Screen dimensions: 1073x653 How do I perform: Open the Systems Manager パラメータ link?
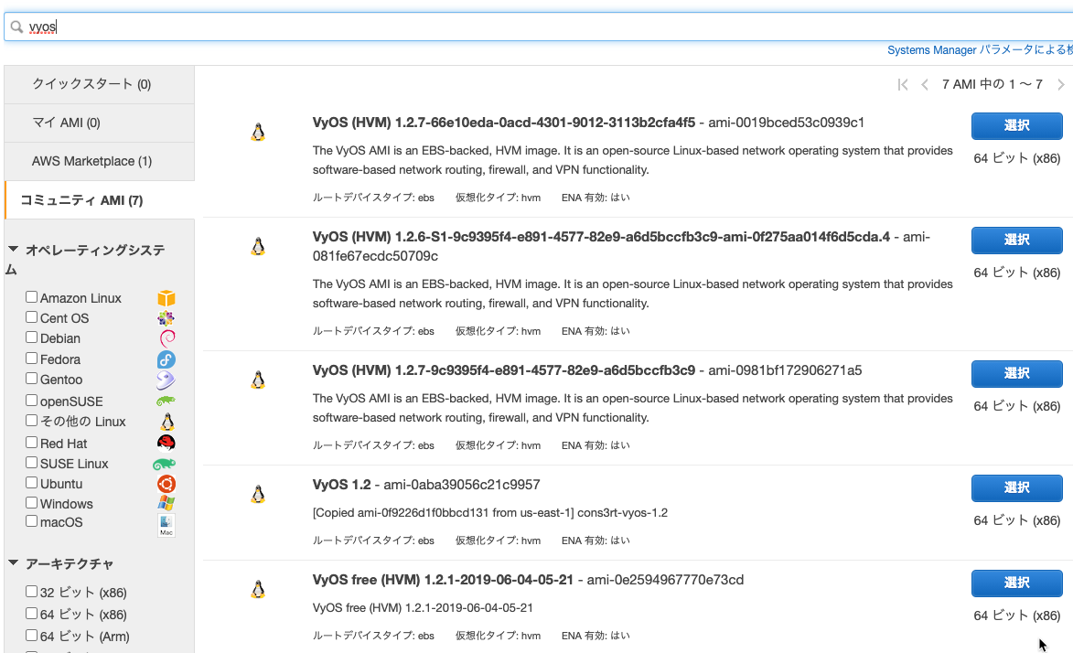[x=980, y=50]
